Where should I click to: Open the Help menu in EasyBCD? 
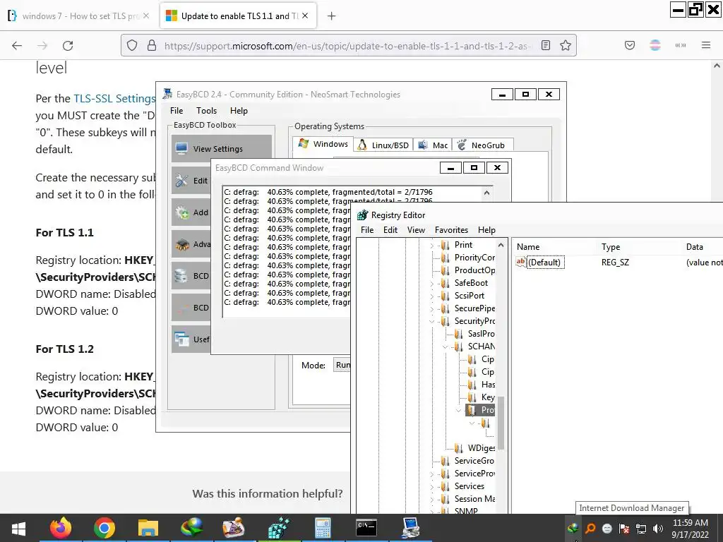(239, 111)
